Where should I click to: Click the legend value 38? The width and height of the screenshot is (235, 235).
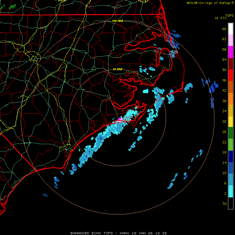224,101
